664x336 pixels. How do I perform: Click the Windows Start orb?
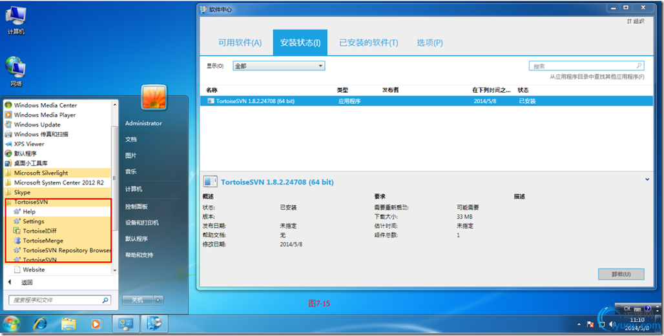point(12,324)
